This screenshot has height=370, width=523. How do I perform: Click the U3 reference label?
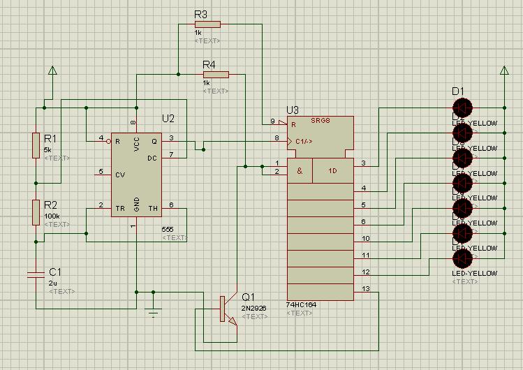click(293, 110)
